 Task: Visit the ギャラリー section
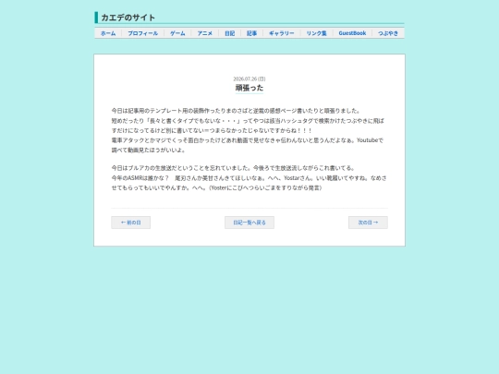282,33
